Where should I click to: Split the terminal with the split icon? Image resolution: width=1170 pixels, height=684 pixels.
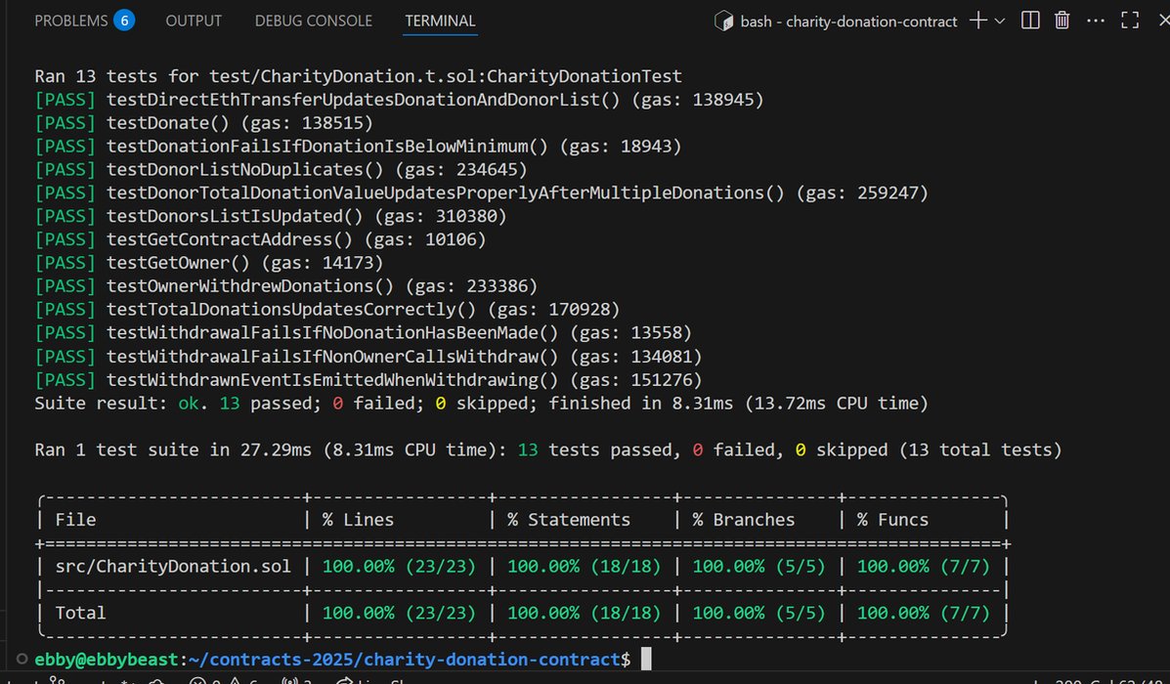click(1030, 21)
